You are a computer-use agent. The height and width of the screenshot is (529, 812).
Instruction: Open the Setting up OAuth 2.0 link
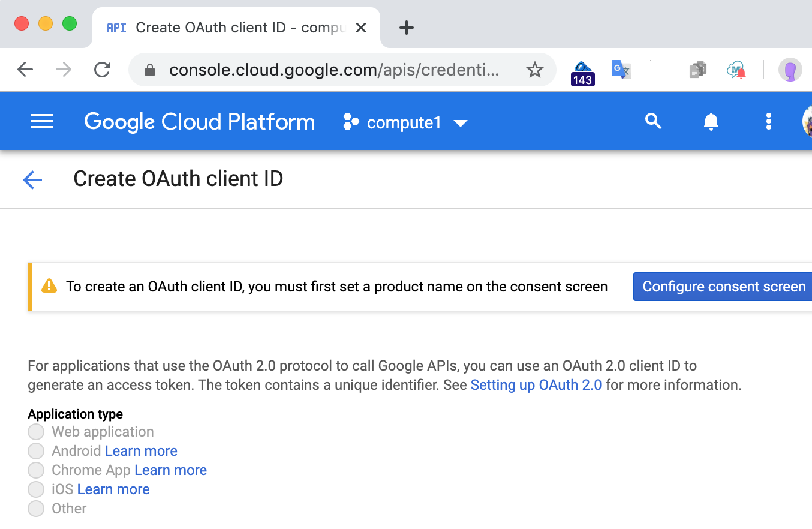[x=536, y=385]
